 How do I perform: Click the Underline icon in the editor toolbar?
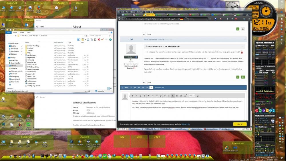[140, 96]
